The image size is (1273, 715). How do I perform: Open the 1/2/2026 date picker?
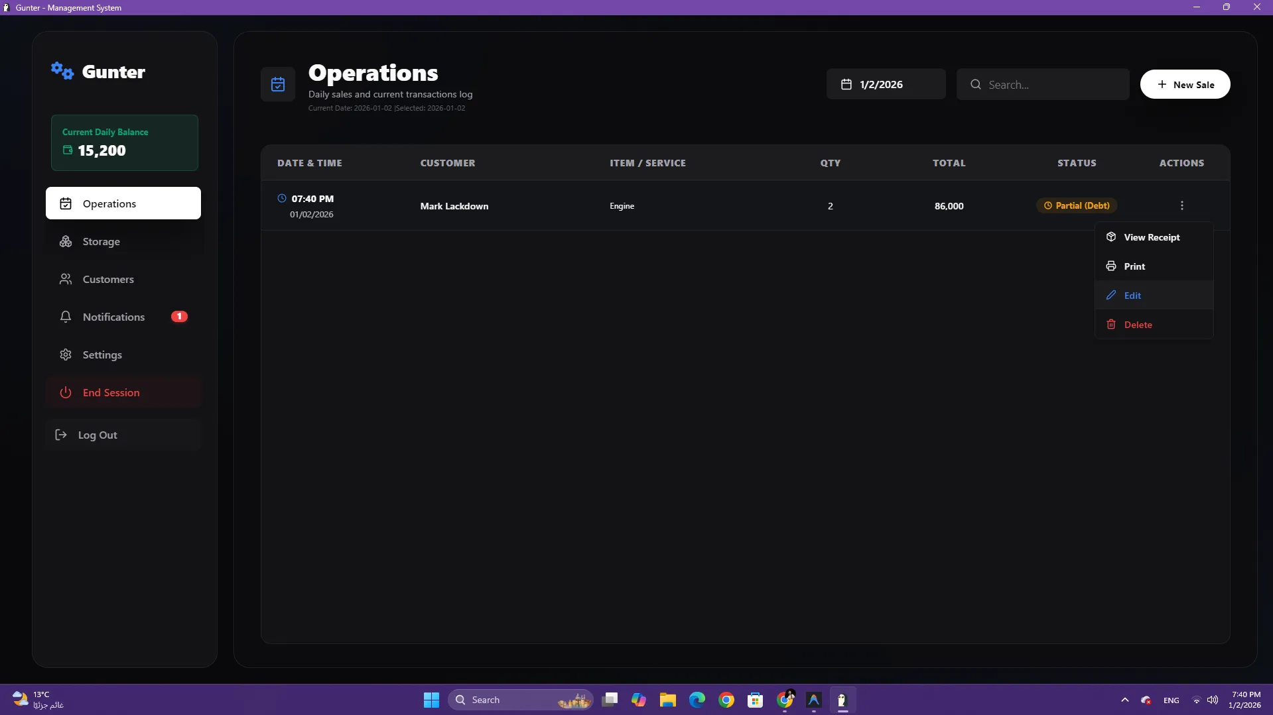coord(886,84)
